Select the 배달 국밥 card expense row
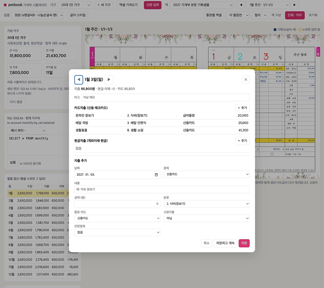This screenshot has height=288, width=324. tap(162, 123)
